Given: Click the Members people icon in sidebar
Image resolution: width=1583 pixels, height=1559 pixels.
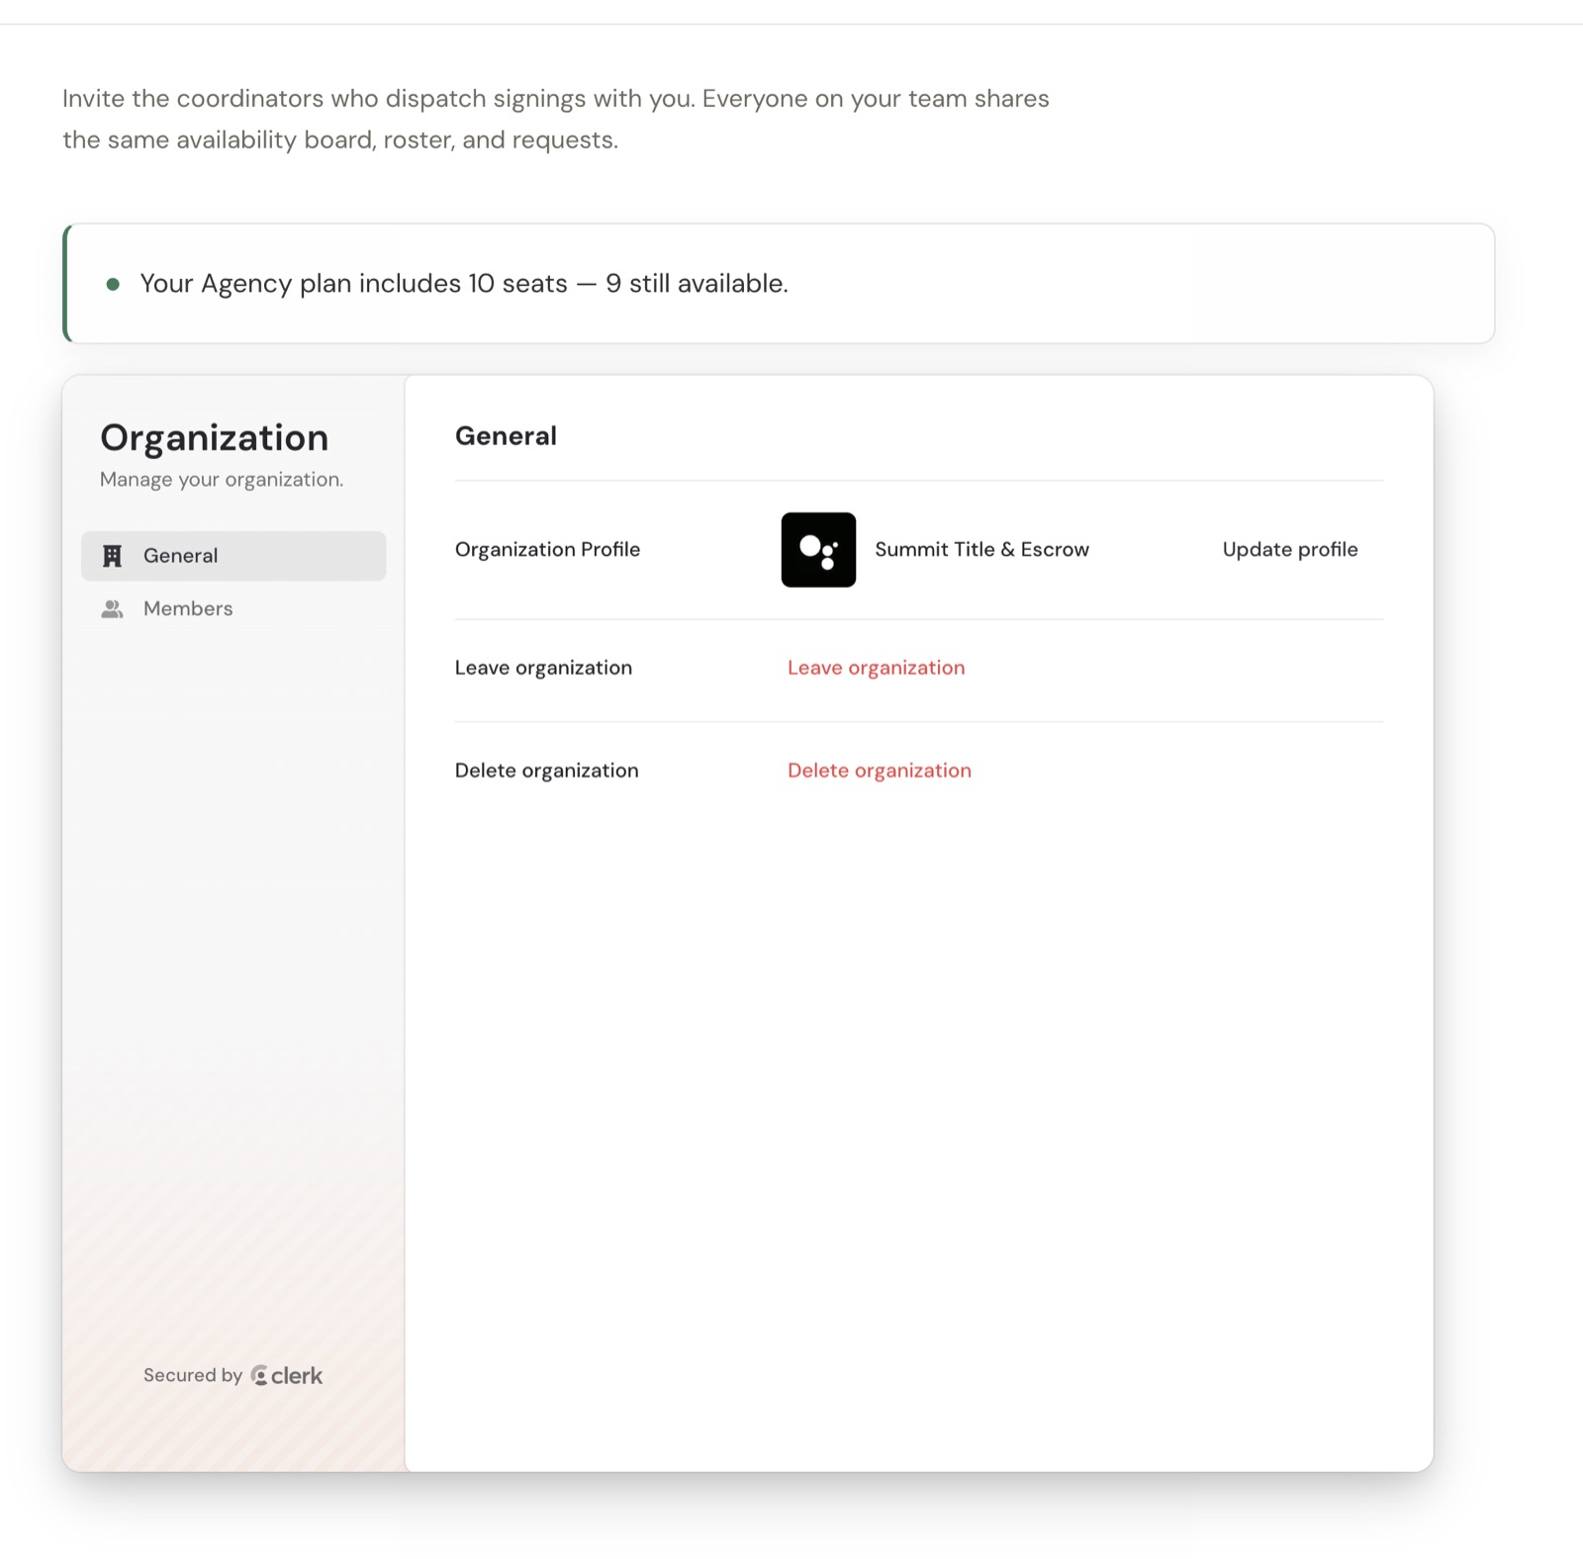Looking at the screenshot, I should click(x=113, y=609).
